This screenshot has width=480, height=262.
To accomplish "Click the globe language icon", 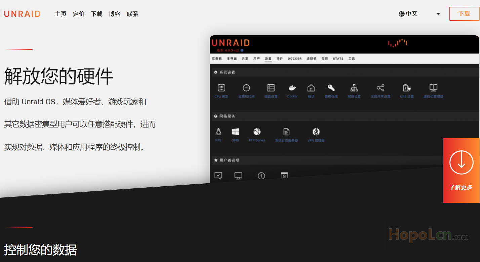I will point(401,14).
